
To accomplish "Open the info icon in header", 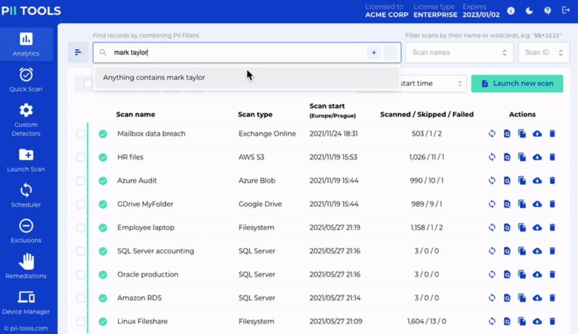I will pyautogui.click(x=511, y=10).
